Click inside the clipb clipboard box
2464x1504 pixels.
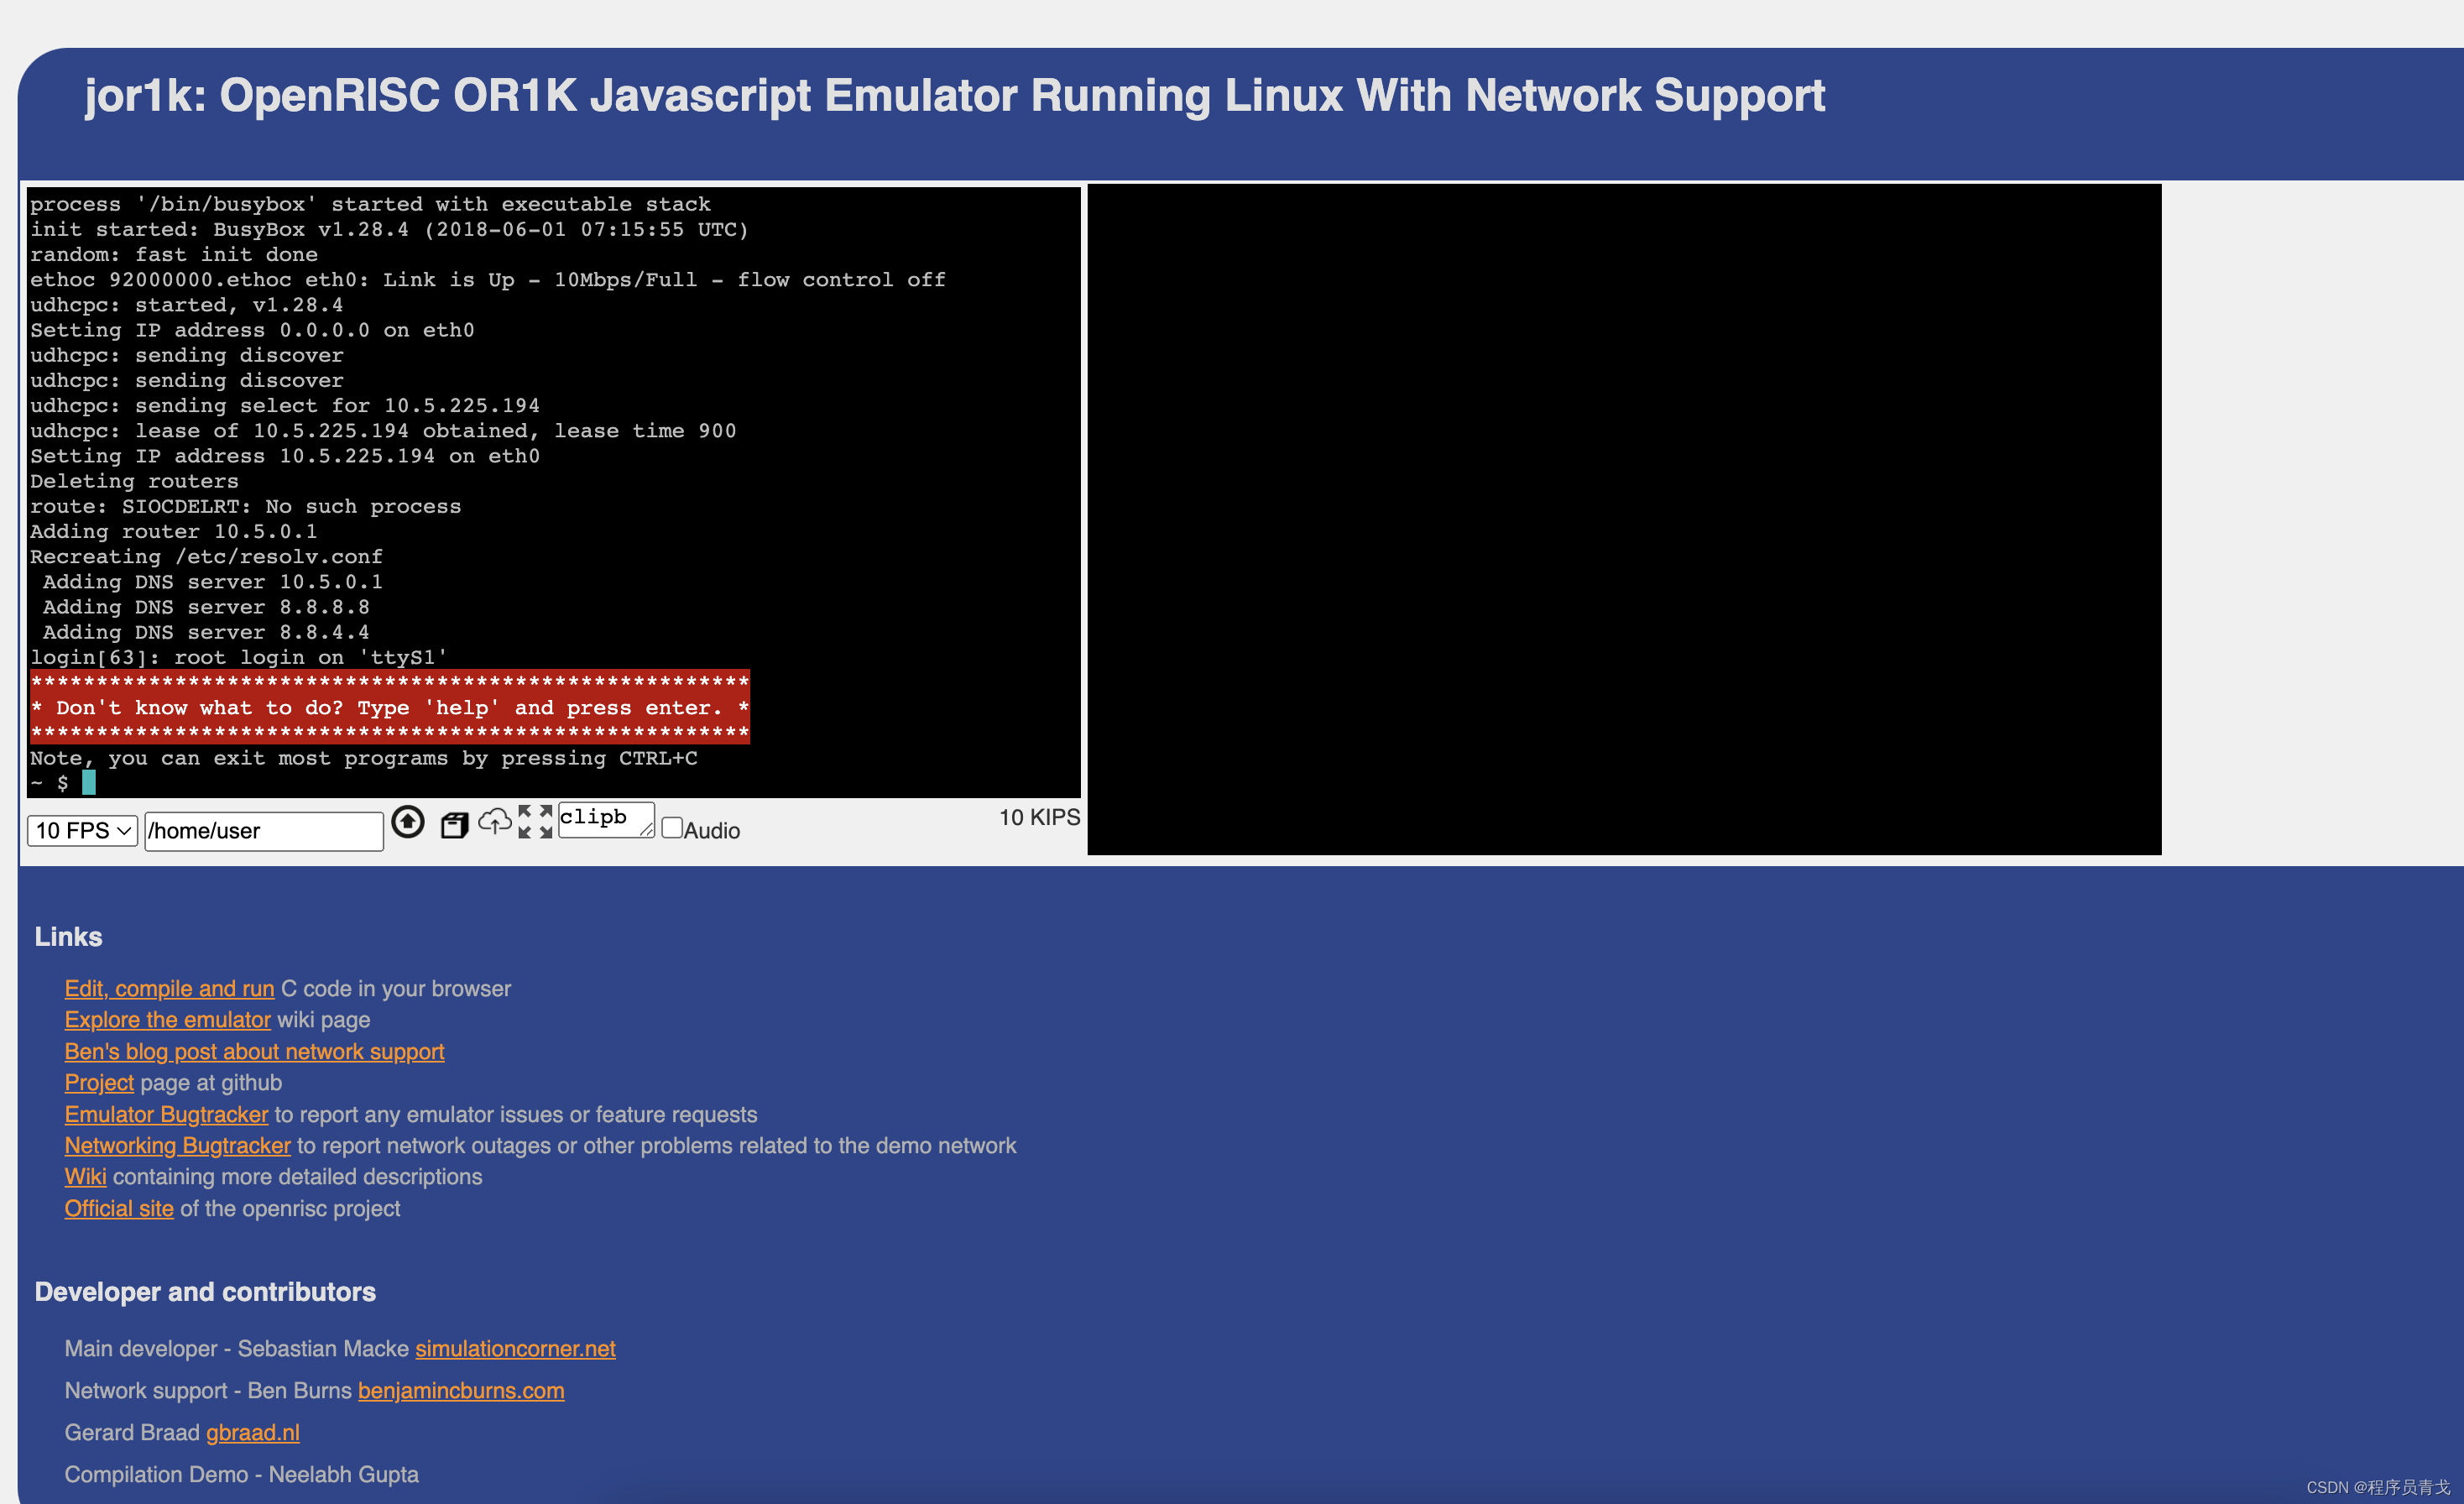click(x=604, y=819)
